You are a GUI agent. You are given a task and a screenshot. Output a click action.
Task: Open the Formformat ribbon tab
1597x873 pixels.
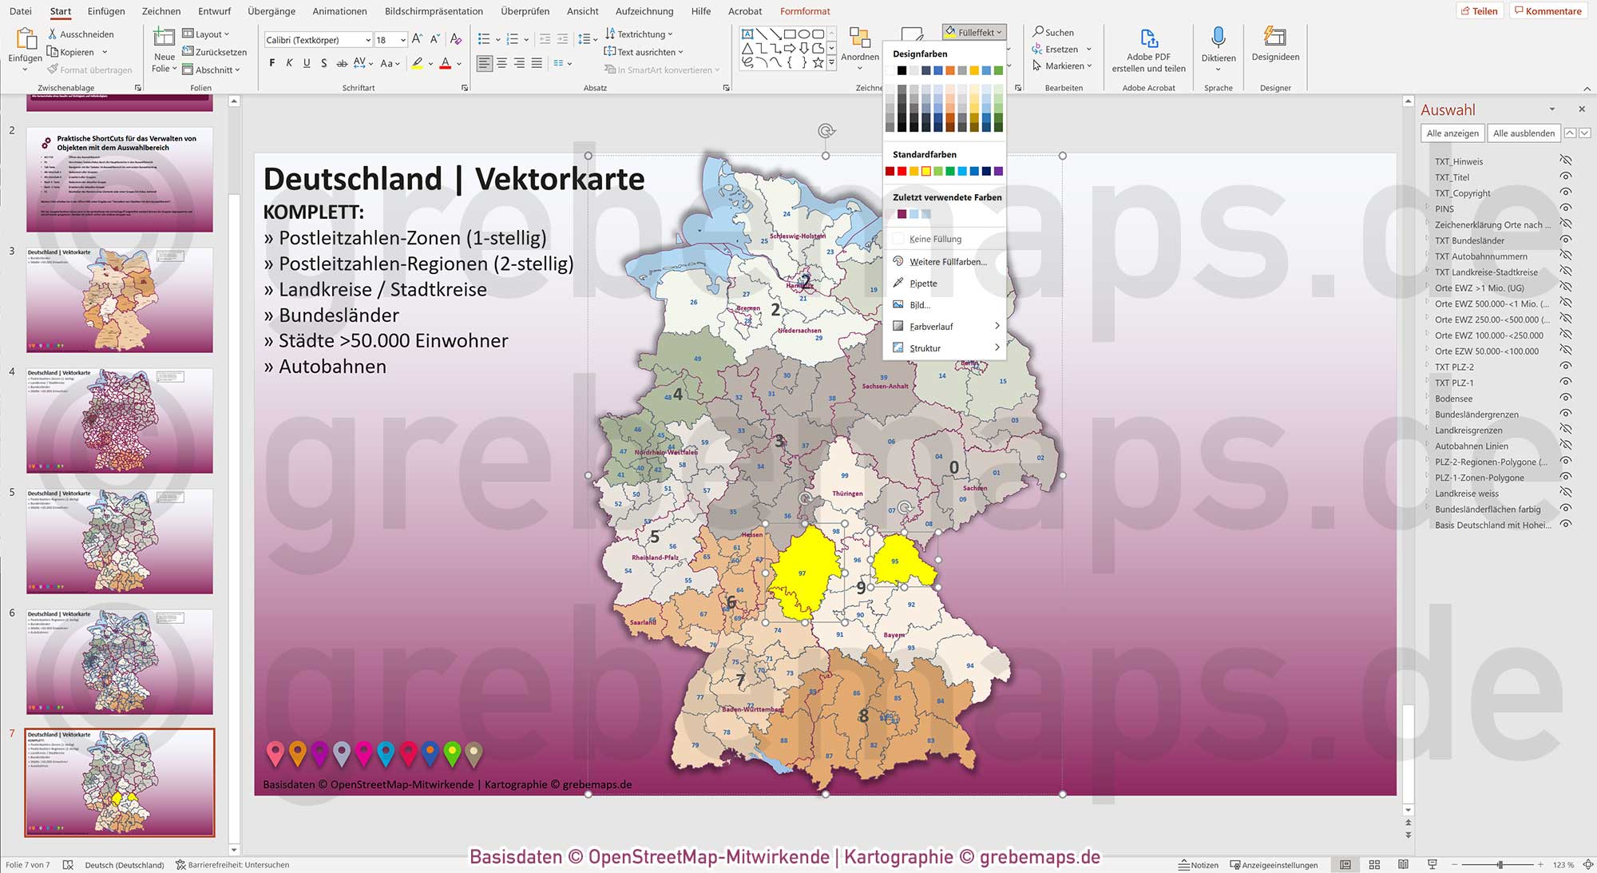805,11
